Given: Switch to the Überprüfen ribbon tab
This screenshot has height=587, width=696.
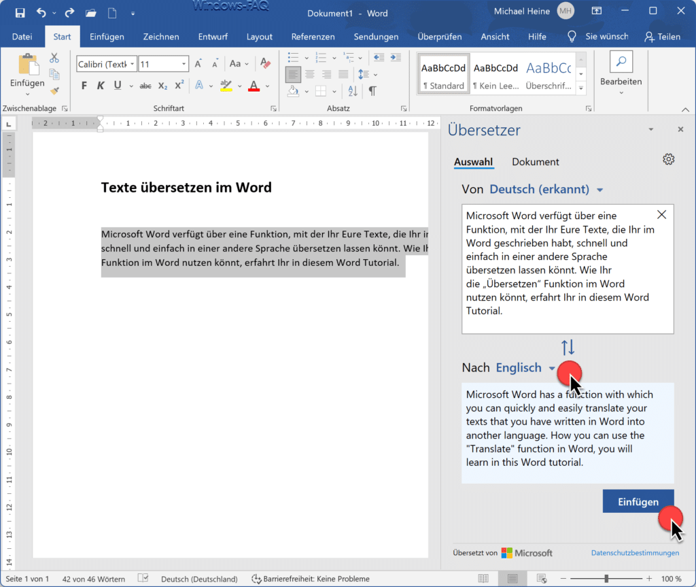Looking at the screenshot, I should [x=440, y=37].
